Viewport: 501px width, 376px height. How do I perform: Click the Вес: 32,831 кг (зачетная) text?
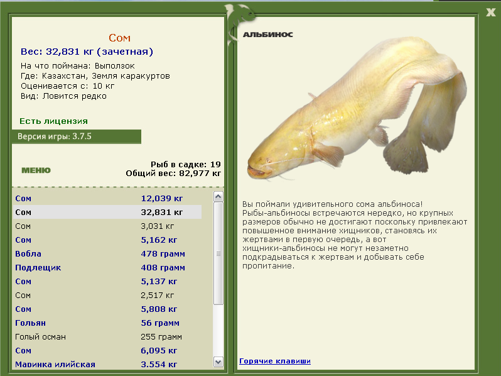tap(87, 52)
